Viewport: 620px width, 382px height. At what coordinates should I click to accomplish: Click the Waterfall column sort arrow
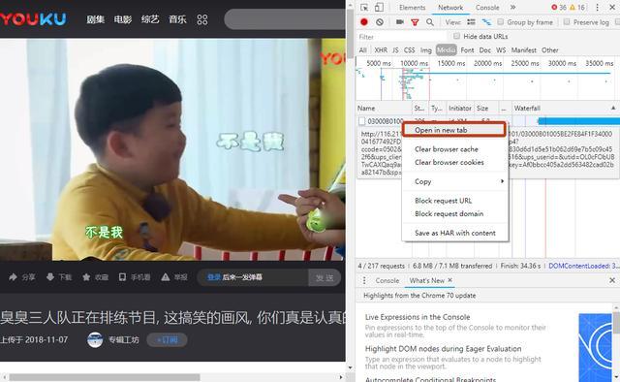613,108
